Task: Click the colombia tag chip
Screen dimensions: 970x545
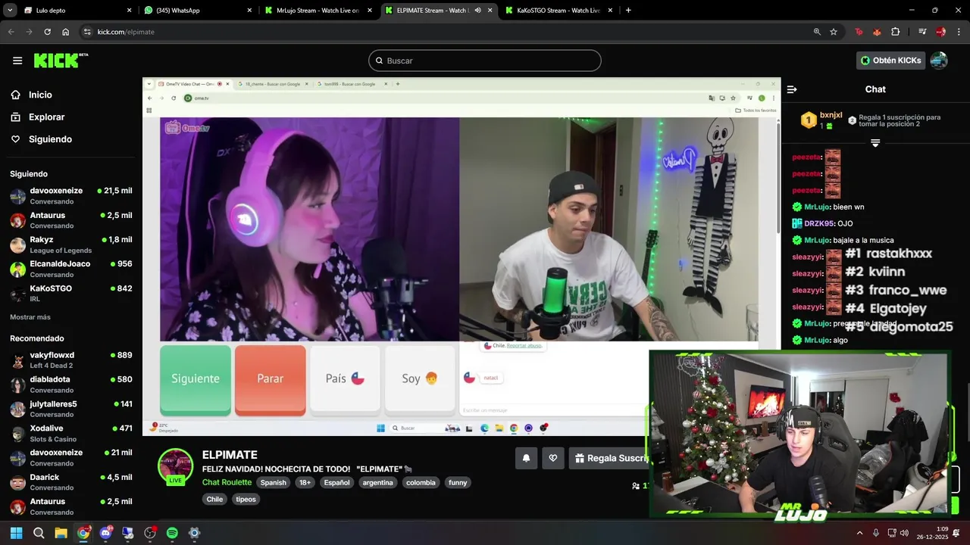Action: [x=421, y=482]
